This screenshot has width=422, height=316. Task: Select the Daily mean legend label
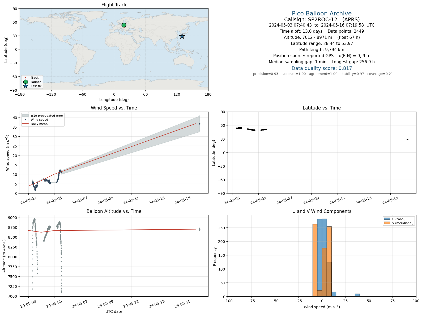(x=39, y=124)
